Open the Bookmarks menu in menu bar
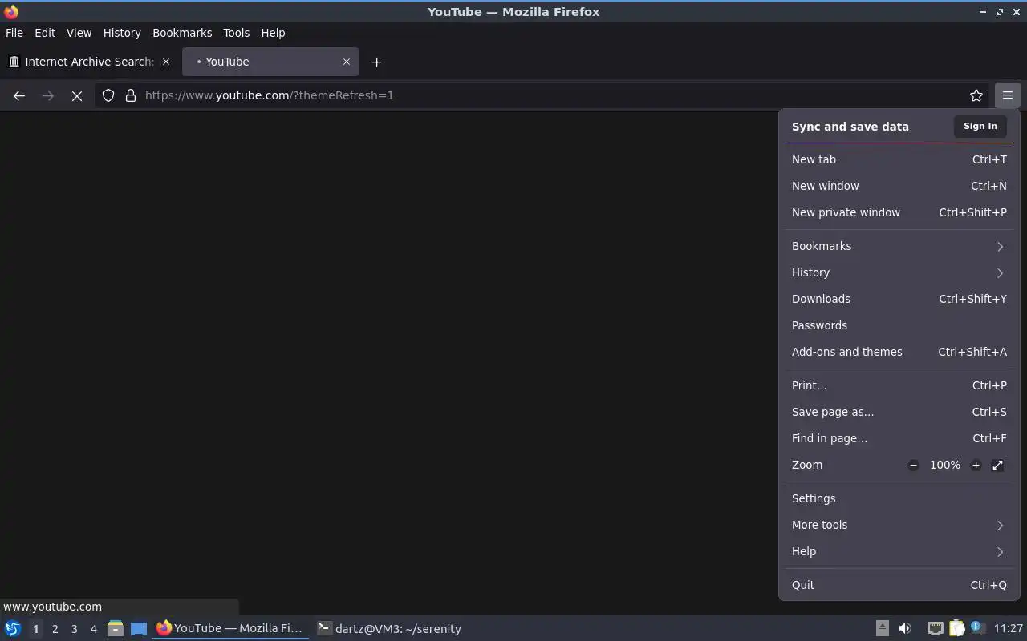Screen dimensions: 1027x641 tap(182, 33)
